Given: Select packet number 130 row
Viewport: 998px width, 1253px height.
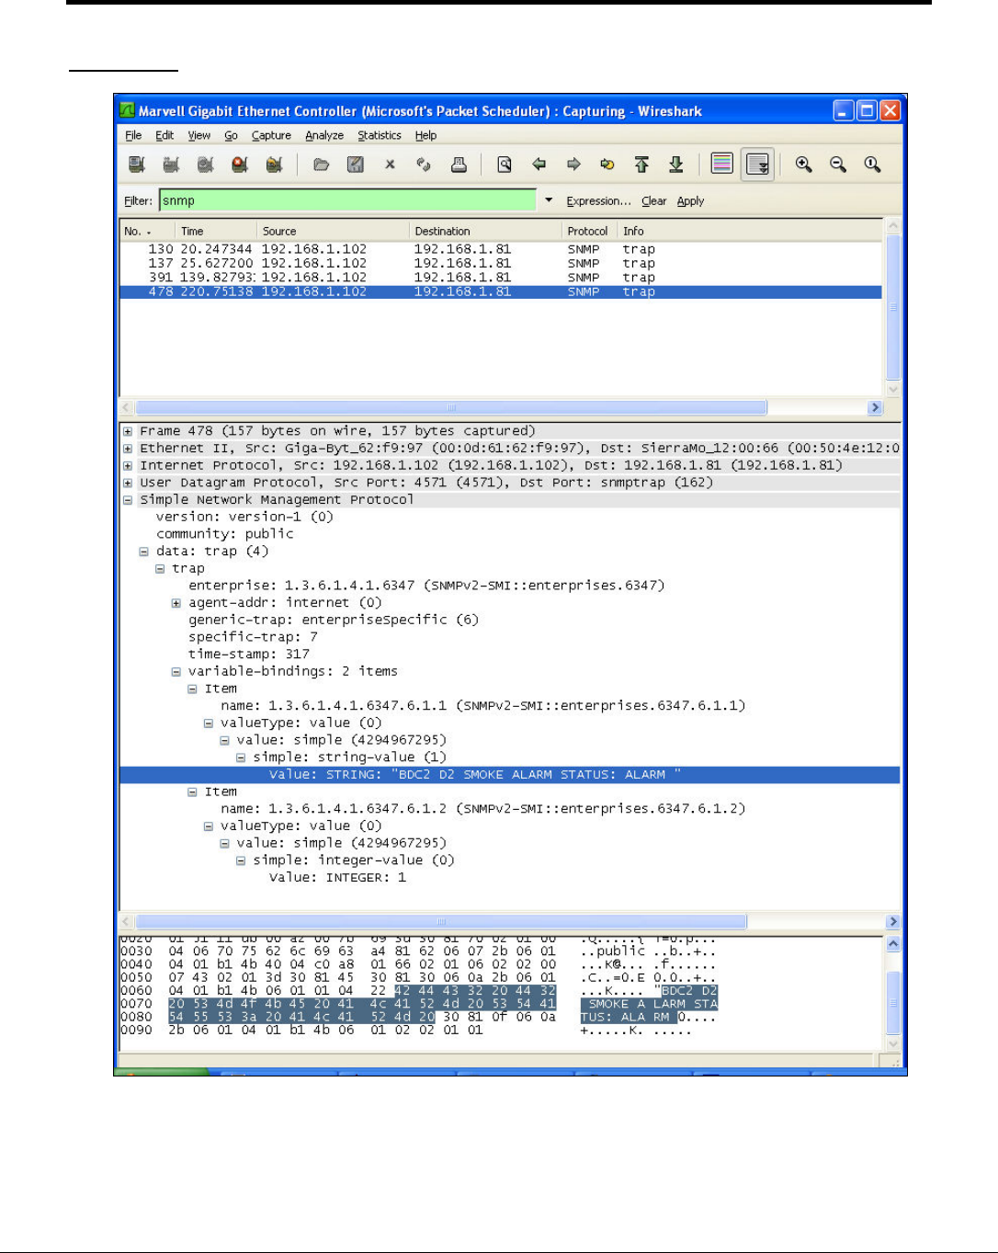Looking at the screenshot, I should click(501, 249).
